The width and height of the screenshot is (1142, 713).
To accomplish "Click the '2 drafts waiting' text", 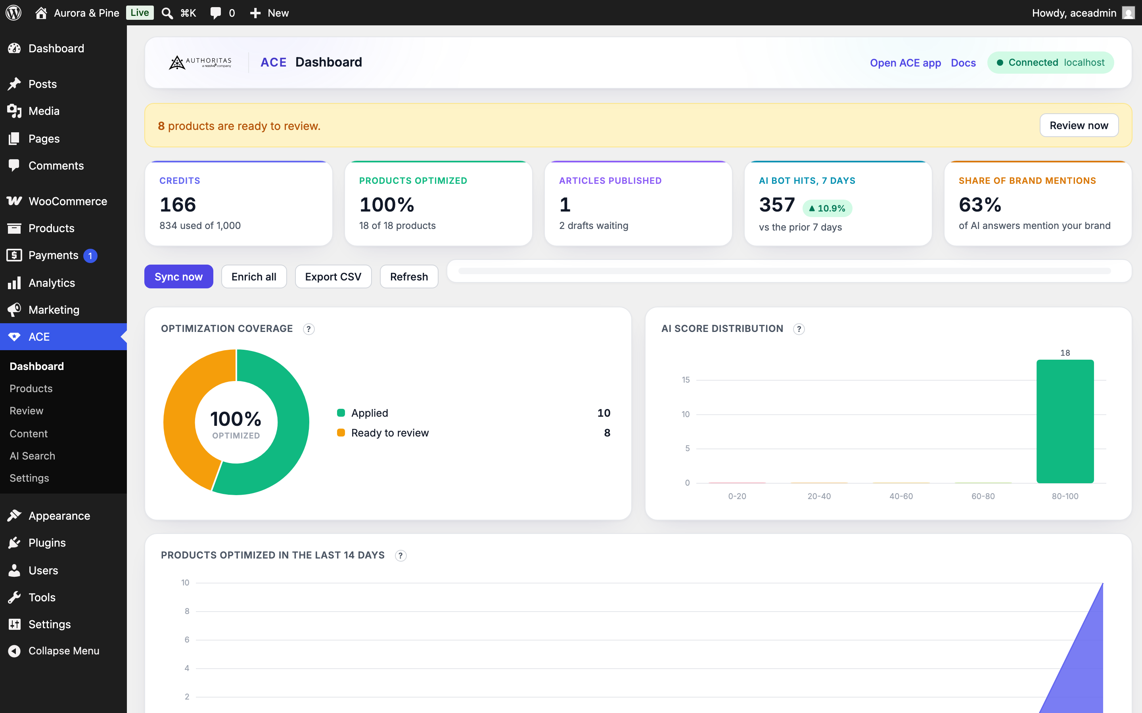I will click(x=594, y=225).
